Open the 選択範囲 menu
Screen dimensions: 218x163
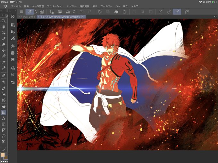click(x=84, y=6)
